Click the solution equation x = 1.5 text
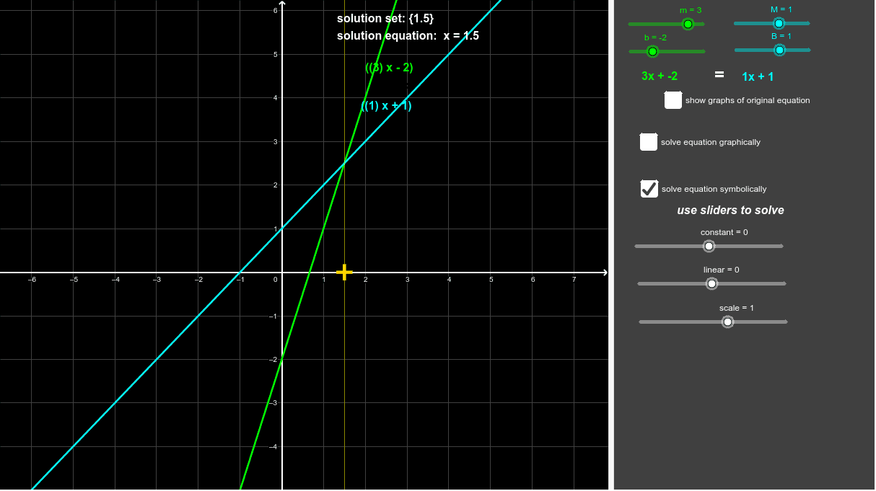The width and height of the screenshot is (876, 491). click(x=408, y=35)
